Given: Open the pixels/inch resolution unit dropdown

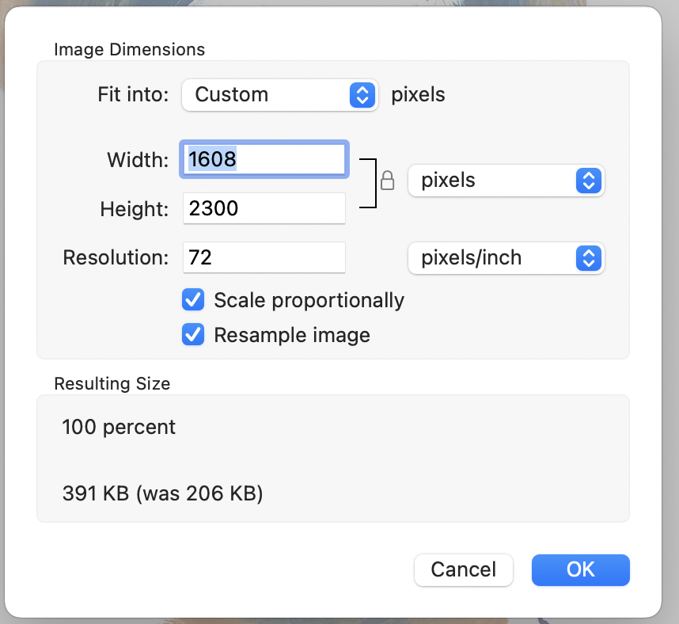Looking at the screenshot, I should (506, 258).
